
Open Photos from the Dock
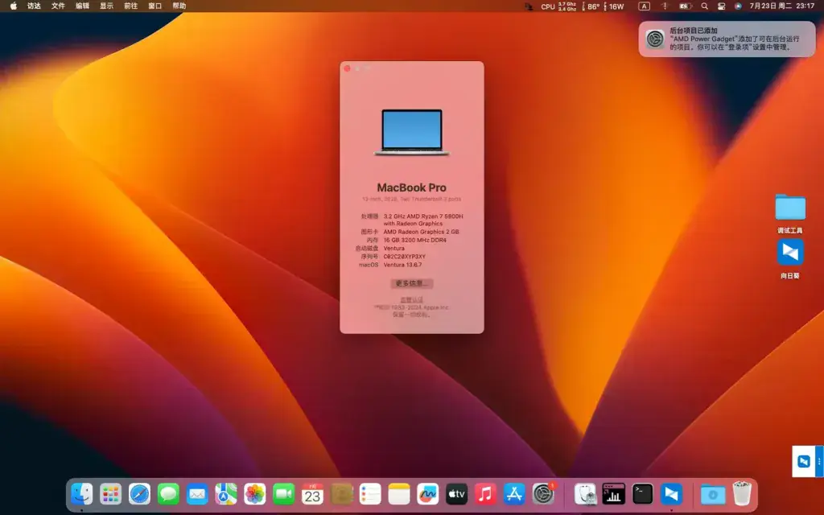[x=255, y=494]
